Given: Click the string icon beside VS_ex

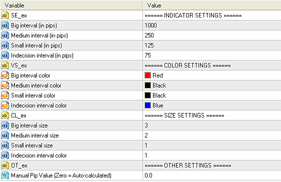Looking at the screenshot, I should tap(5, 65).
